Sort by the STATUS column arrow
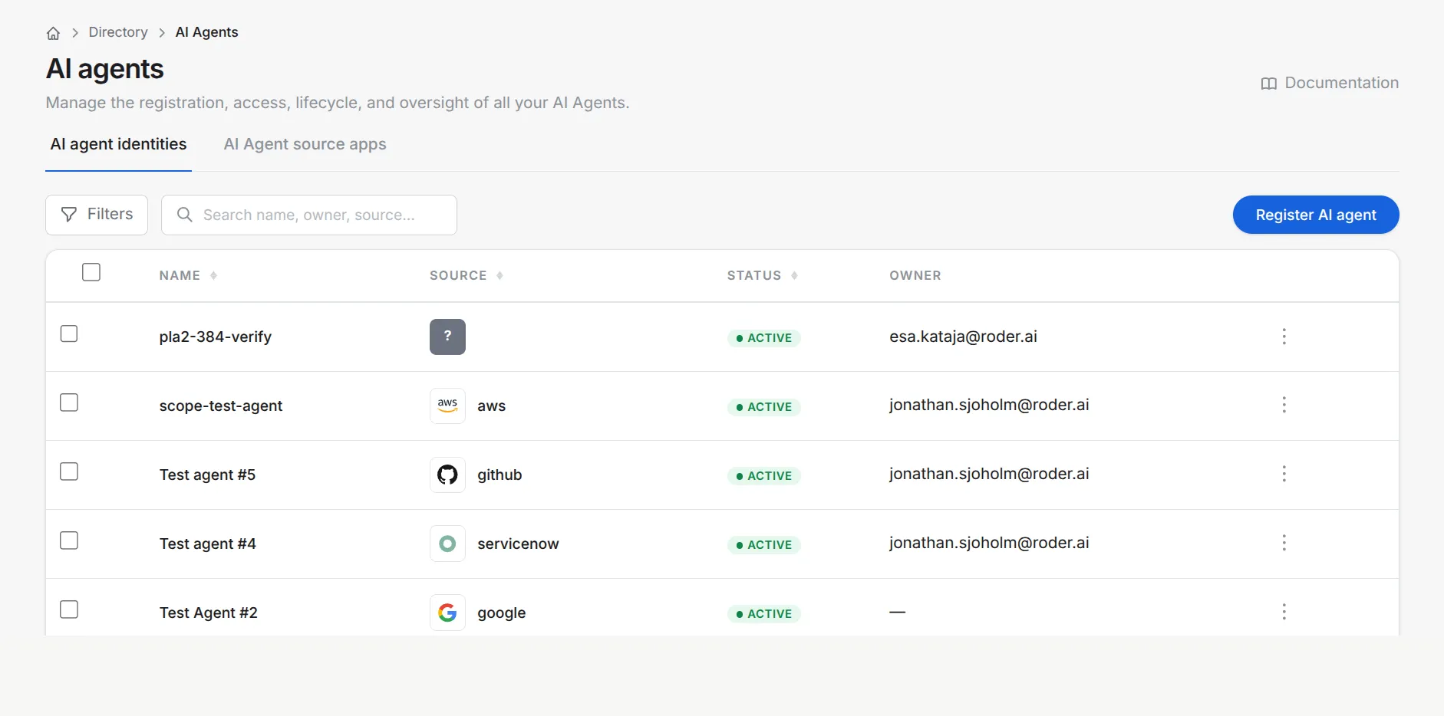The image size is (1444, 716). [794, 275]
